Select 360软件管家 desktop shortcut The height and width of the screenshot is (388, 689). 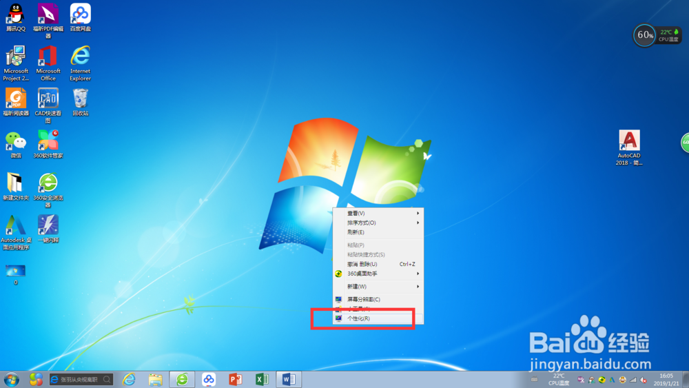point(48,144)
